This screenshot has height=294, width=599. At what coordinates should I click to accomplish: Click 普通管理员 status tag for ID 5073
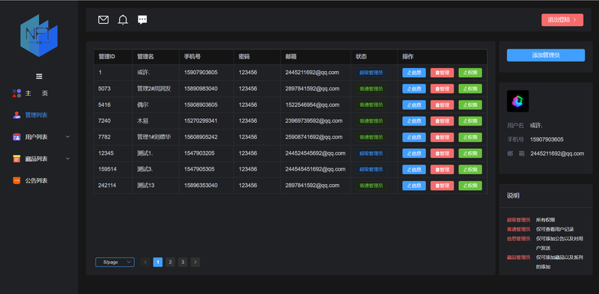pyautogui.click(x=371, y=88)
